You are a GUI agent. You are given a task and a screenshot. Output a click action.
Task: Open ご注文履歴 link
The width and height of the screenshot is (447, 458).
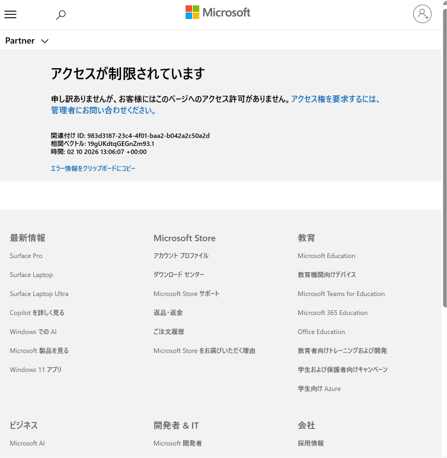point(169,332)
